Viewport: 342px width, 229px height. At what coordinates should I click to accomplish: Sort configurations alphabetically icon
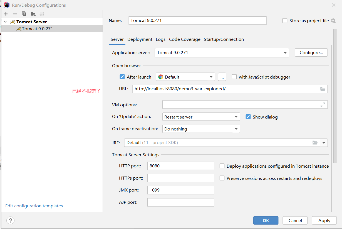pos(42,14)
